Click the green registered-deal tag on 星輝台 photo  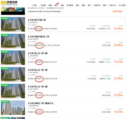click(x=5, y=102)
